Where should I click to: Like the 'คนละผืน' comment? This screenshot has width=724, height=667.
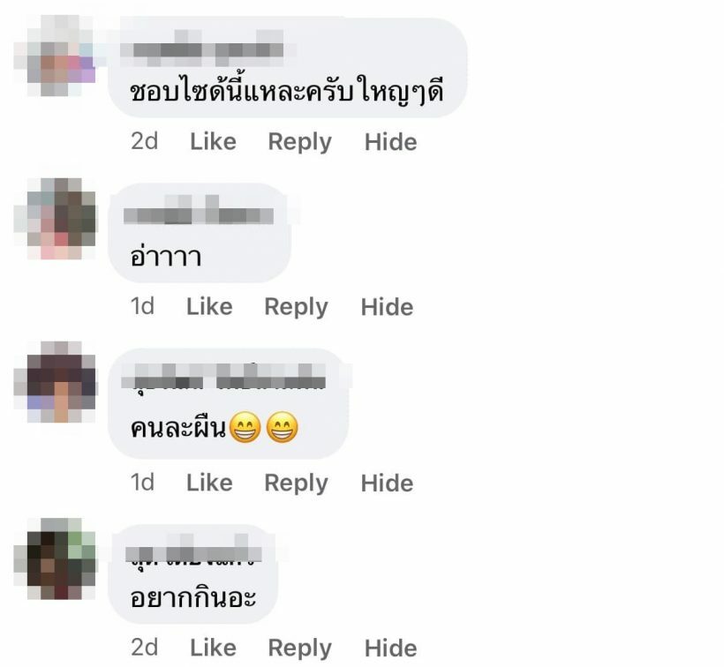[x=209, y=483]
